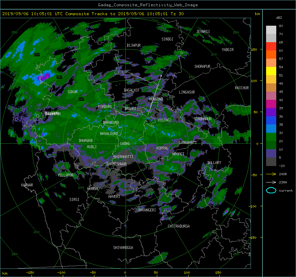Select the red 65 dBZ color swatch
The image size is (296, 277).
271,46
